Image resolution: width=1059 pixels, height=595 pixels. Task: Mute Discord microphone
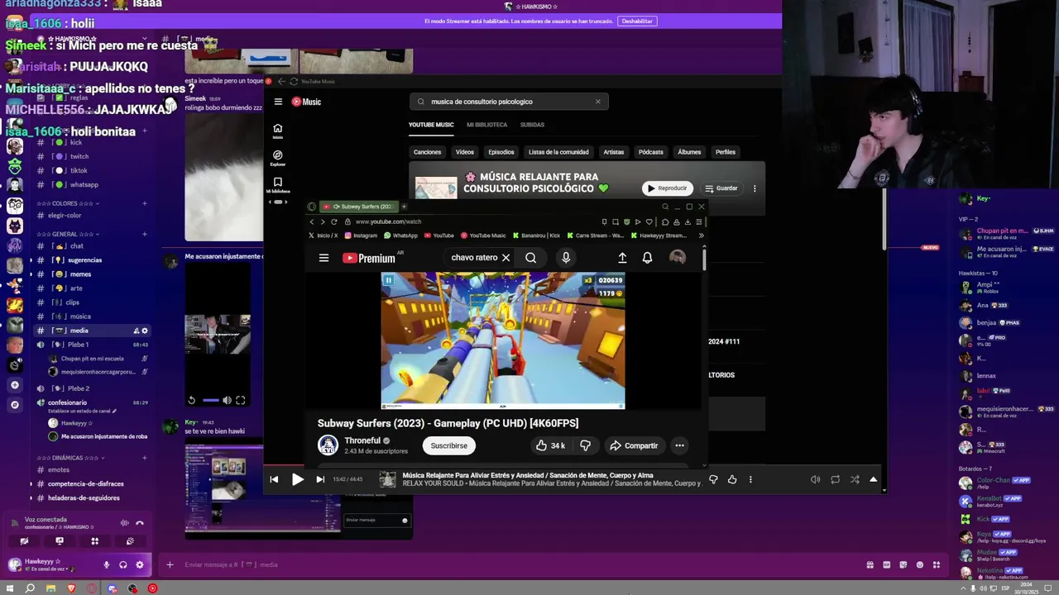(106, 564)
